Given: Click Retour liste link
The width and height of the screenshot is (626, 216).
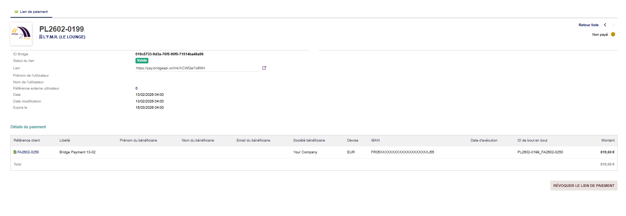Looking at the screenshot, I should click(588, 25).
